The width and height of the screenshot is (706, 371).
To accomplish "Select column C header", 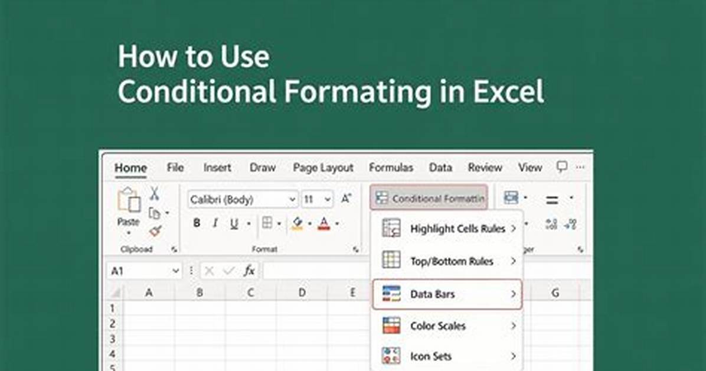I will click(251, 293).
